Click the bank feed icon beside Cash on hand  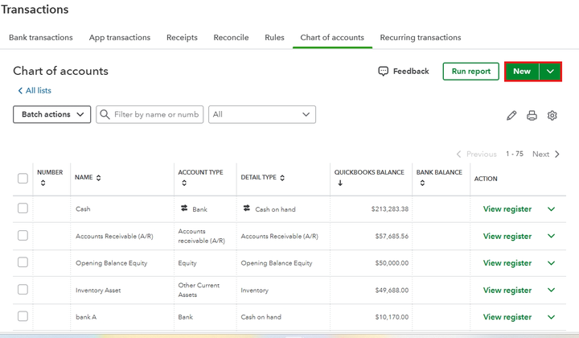[x=246, y=208]
